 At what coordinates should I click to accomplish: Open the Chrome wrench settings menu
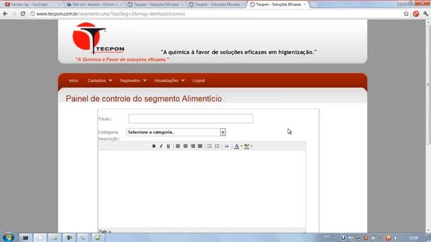[x=426, y=13]
